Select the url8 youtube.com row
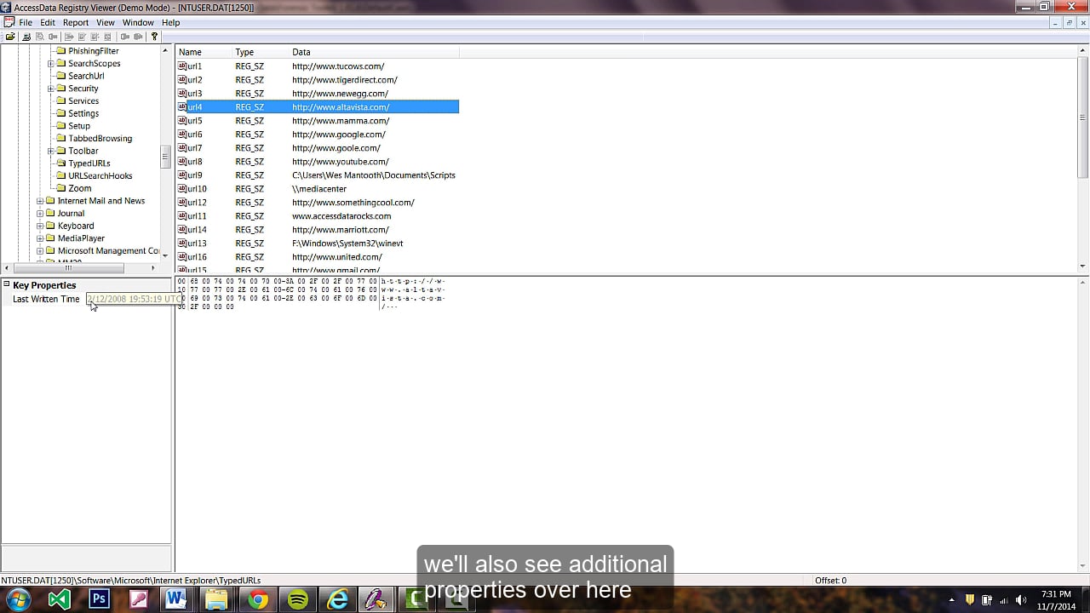The width and height of the screenshot is (1090, 613). pos(318,162)
